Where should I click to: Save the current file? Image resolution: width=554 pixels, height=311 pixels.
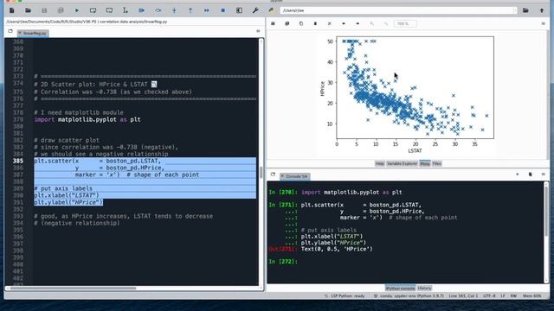[x=44, y=10]
